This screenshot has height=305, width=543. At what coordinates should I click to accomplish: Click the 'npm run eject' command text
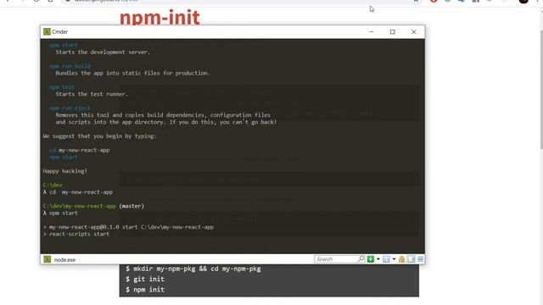pyautogui.click(x=70, y=108)
